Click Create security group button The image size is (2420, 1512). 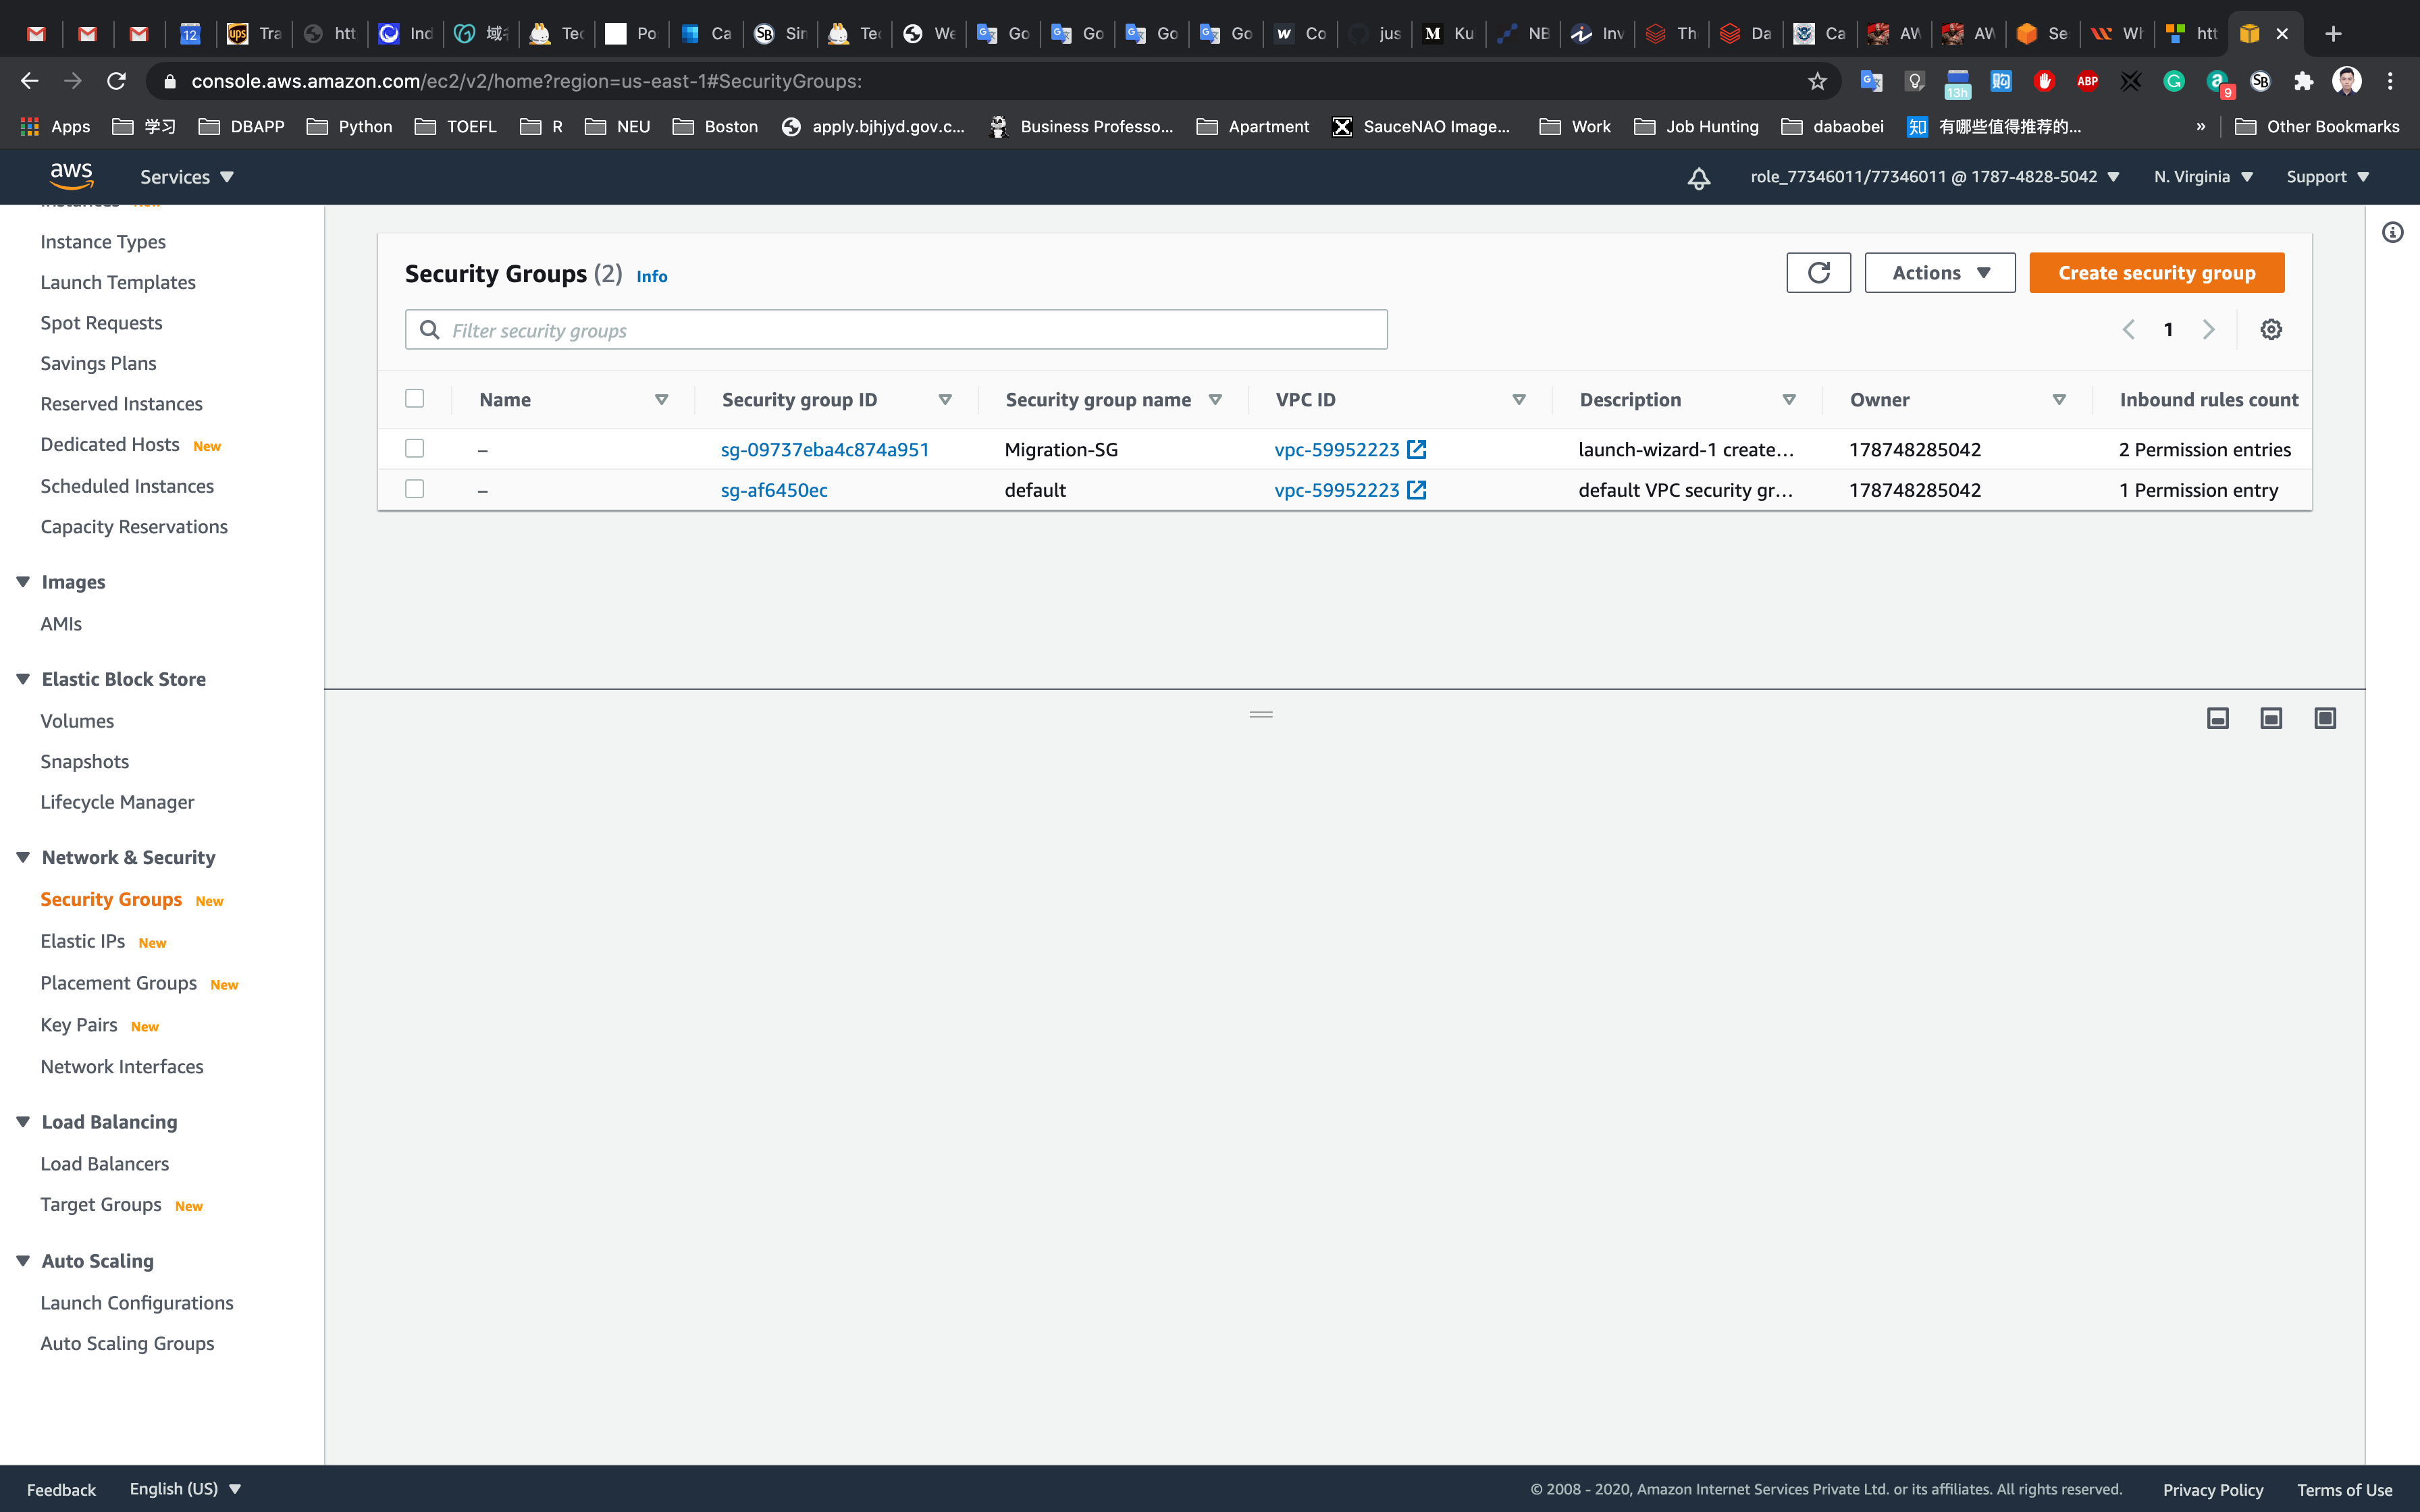click(x=2156, y=273)
